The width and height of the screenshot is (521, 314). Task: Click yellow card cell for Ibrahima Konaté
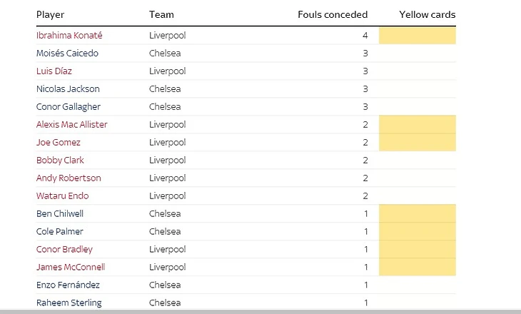click(x=418, y=35)
